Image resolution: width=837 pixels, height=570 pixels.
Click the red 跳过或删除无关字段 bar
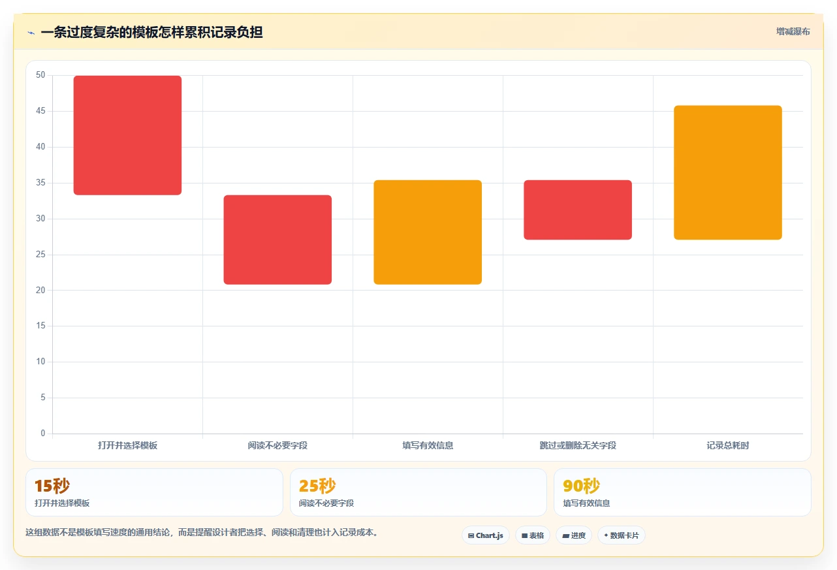[578, 210]
